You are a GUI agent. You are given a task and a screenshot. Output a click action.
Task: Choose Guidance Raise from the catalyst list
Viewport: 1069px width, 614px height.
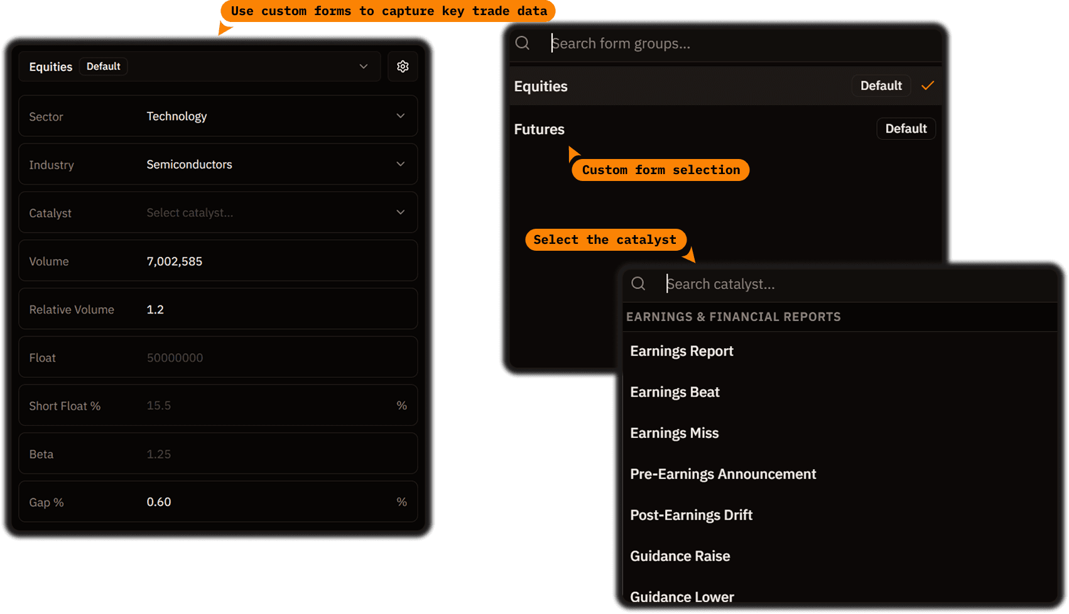(x=680, y=556)
